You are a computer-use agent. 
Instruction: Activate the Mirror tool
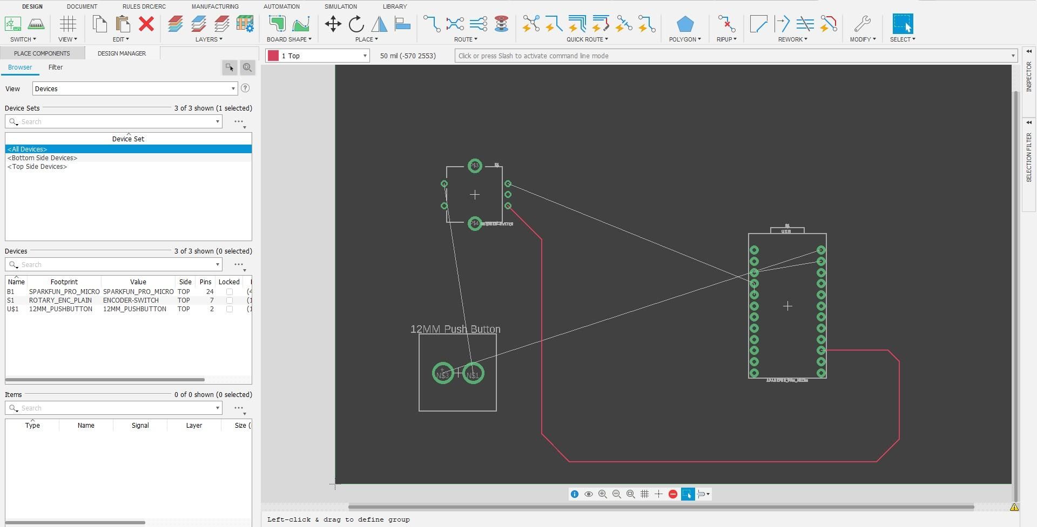pyautogui.click(x=379, y=24)
